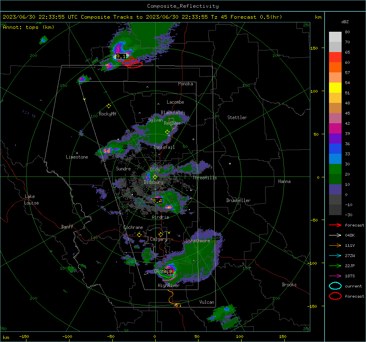The height and width of the screenshot is (342, 366).
Task: Select the white 04DK arrow in legend
Action: tap(335, 235)
